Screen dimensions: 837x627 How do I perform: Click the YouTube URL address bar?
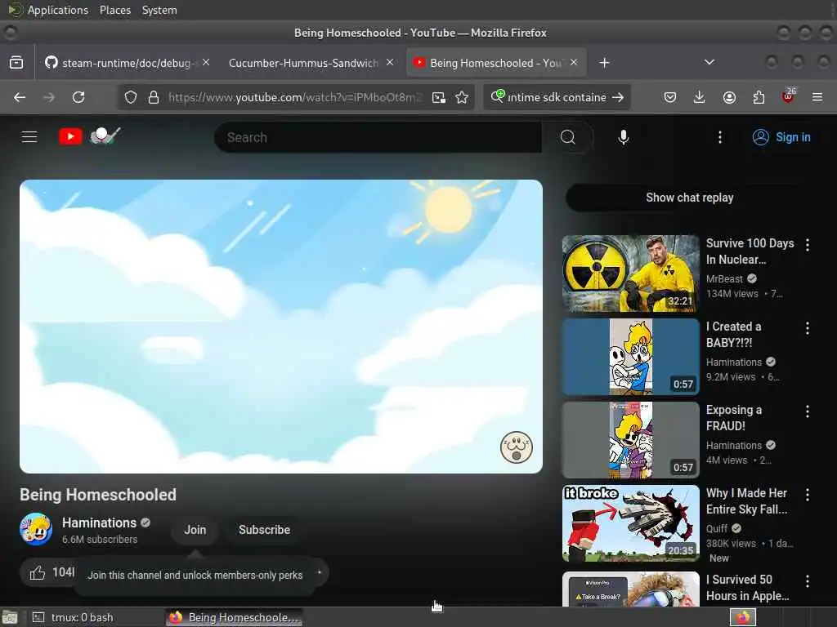[x=294, y=97]
